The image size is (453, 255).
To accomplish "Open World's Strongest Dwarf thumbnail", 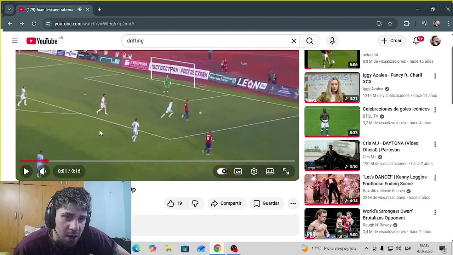I will click(332, 223).
